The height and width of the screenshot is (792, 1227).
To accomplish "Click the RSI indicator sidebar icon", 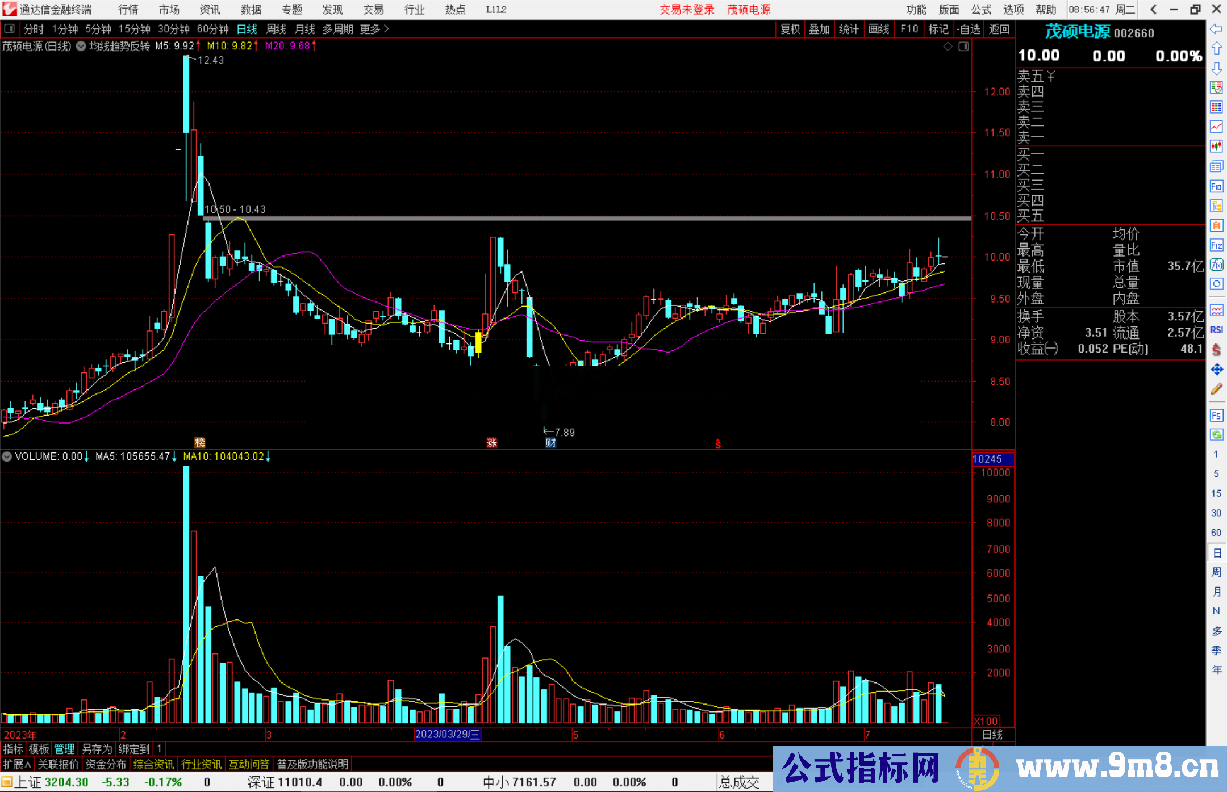I will click(1216, 330).
